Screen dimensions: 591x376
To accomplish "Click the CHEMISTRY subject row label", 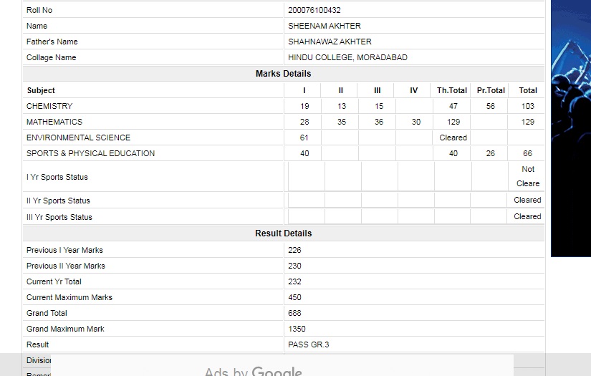I will tap(49, 106).
